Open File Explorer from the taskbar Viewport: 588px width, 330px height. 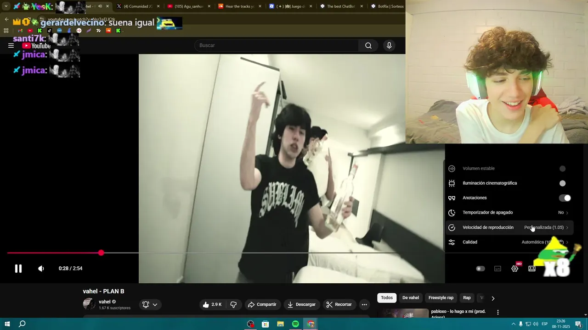pos(280,324)
